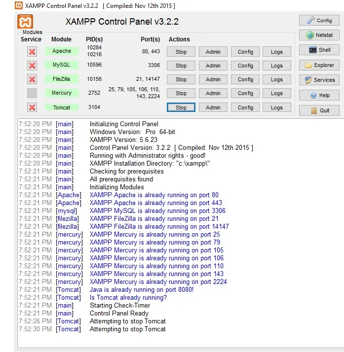Open the Tomcat Logs menu
The height and width of the screenshot is (352, 344).
pyautogui.click(x=277, y=107)
